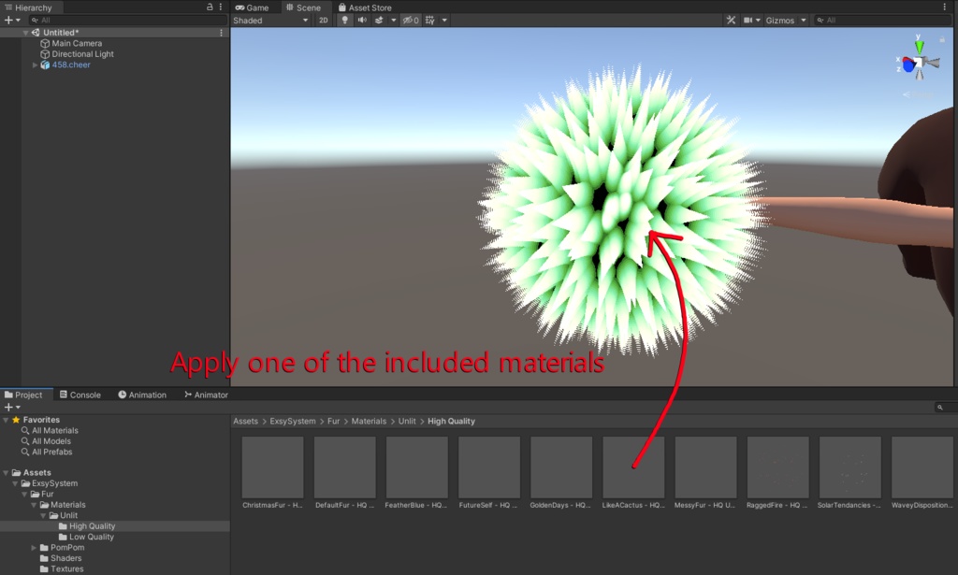Select the LikeACactus material thumbnail
The width and height of the screenshot is (958, 575).
pyautogui.click(x=633, y=467)
